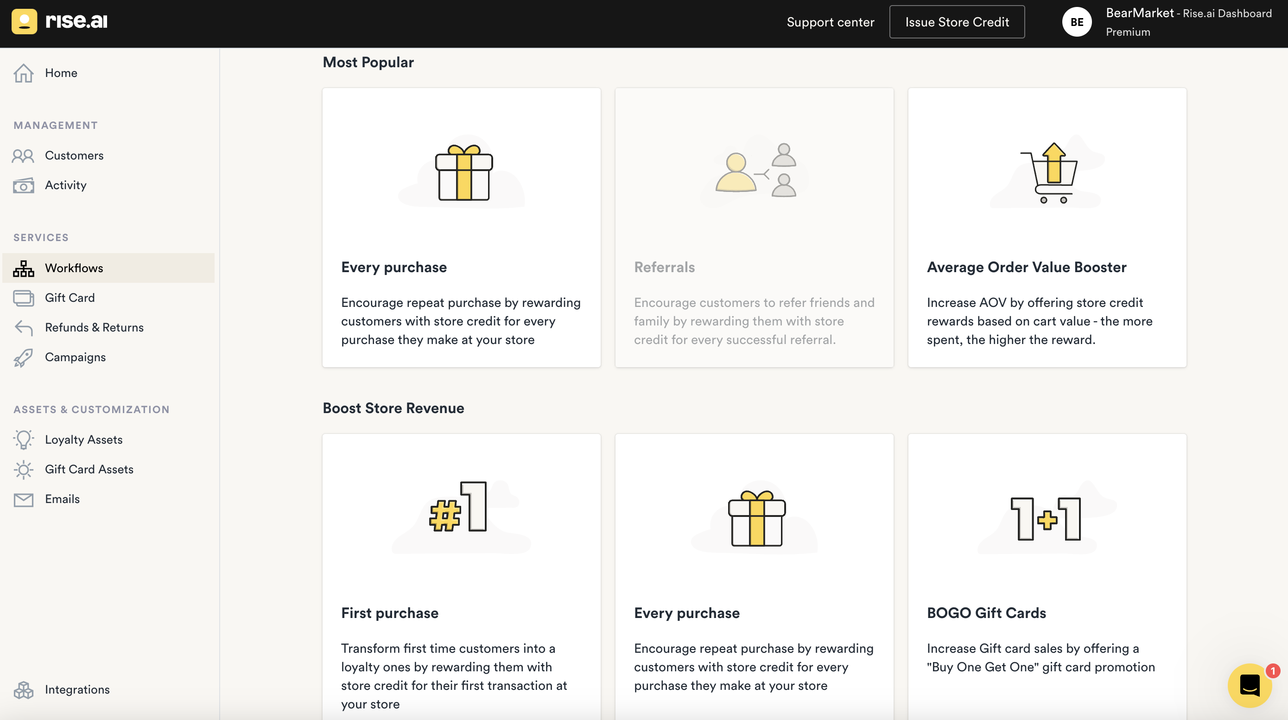Open Gift Card Assets section
This screenshot has width=1288, height=720.
[89, 470]
